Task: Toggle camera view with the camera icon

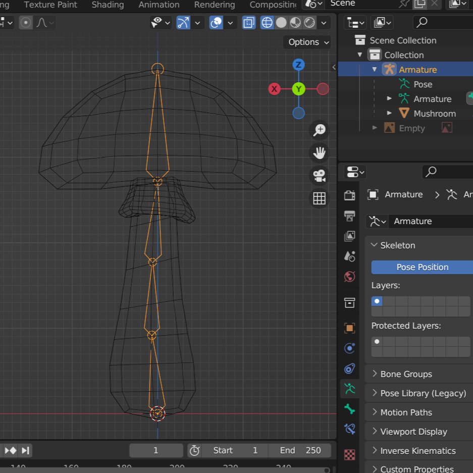Action: click(319, 176)
